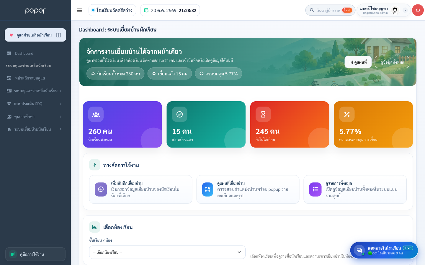
Task: Click the map route icon for ดูแผนที่เยี่ยมบ้าน
Action: (x=207, y=189)
